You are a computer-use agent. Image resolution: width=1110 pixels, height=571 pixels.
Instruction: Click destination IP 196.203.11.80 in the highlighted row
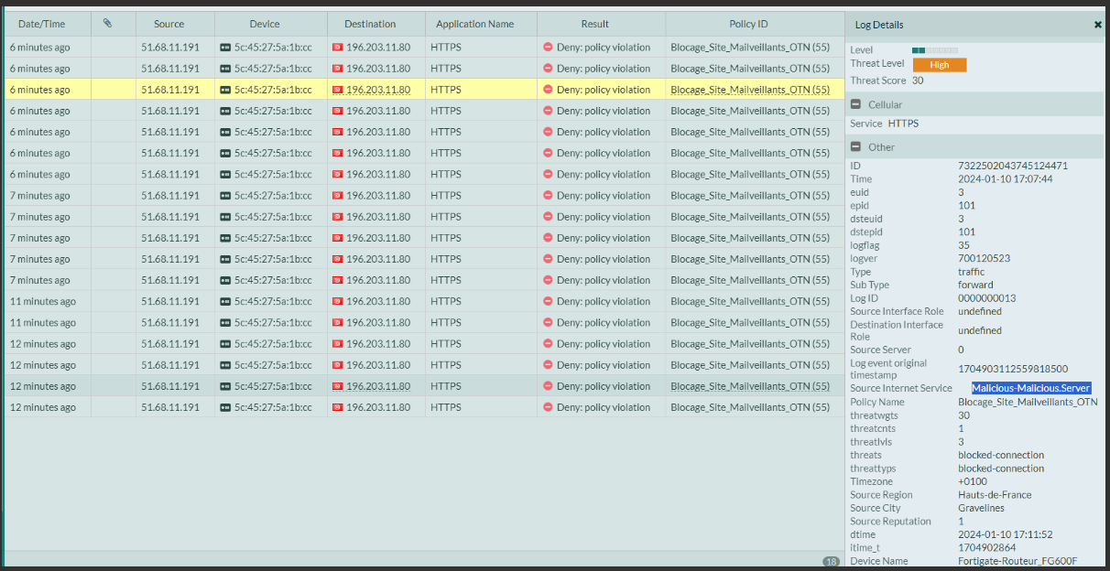(378, 90)
